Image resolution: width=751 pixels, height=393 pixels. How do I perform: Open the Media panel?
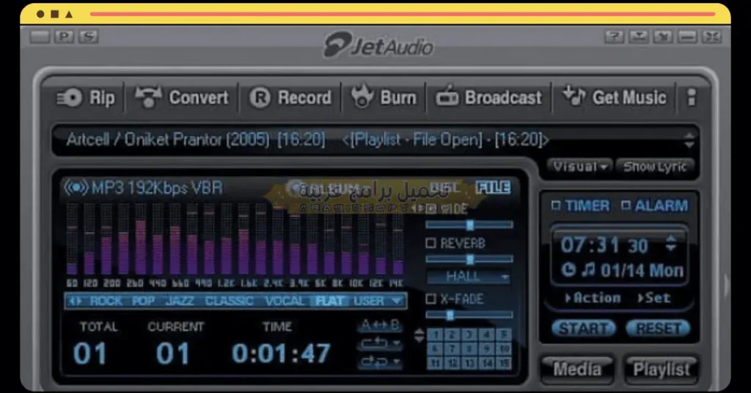(577, 369)
